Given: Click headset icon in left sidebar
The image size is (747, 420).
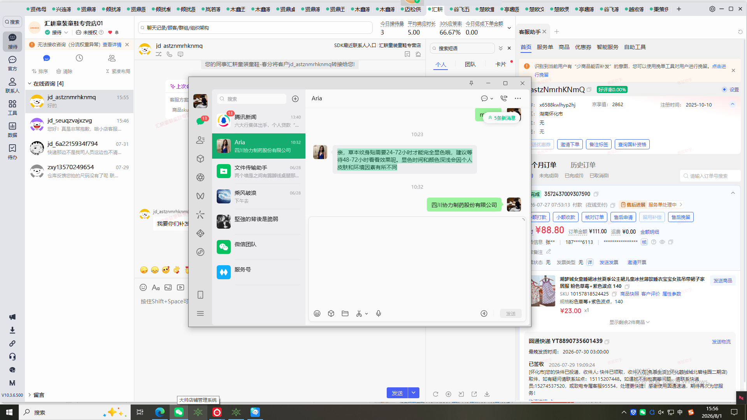Looking at the screenshot, I should [x=12, y=357].
